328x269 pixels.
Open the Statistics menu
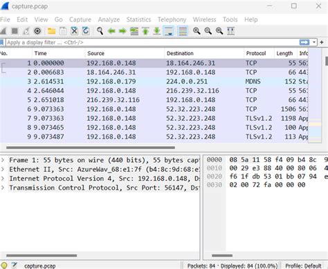pyautogui.click(x=138, y=19)
